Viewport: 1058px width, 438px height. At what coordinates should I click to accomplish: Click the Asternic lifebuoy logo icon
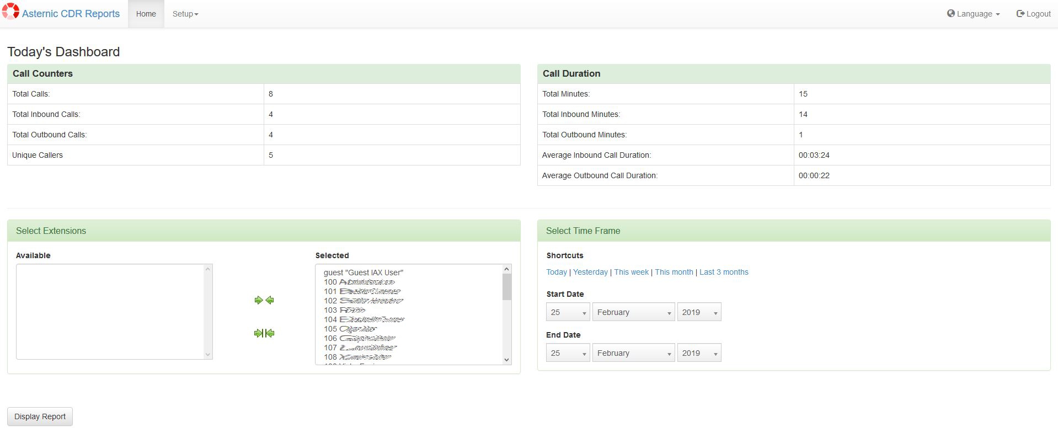click(10, 12)
